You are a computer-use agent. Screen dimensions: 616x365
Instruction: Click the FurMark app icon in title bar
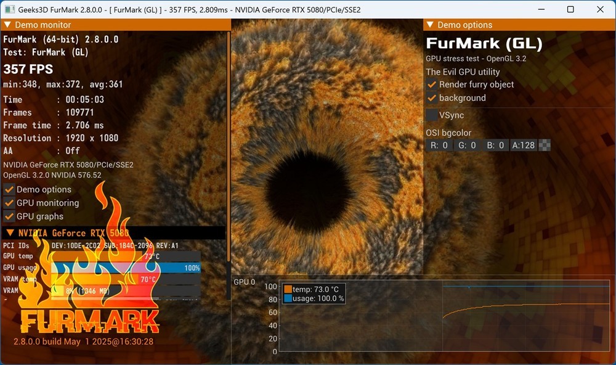tap(9, 9)
